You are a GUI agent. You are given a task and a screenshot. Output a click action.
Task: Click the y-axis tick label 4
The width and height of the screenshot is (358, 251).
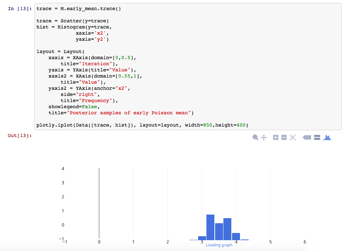coord(63,169)
